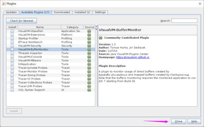Click the Security category cell
The height and width of the screenshot is (127, 204).
67,46
